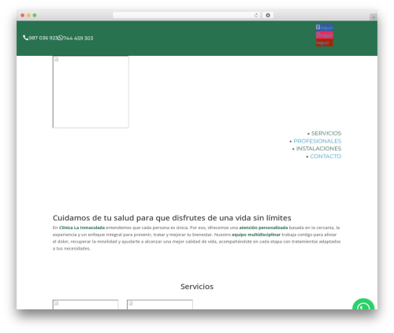Click the yellow minimize window dot
This screenshot has width=394, height=333.
28,15
